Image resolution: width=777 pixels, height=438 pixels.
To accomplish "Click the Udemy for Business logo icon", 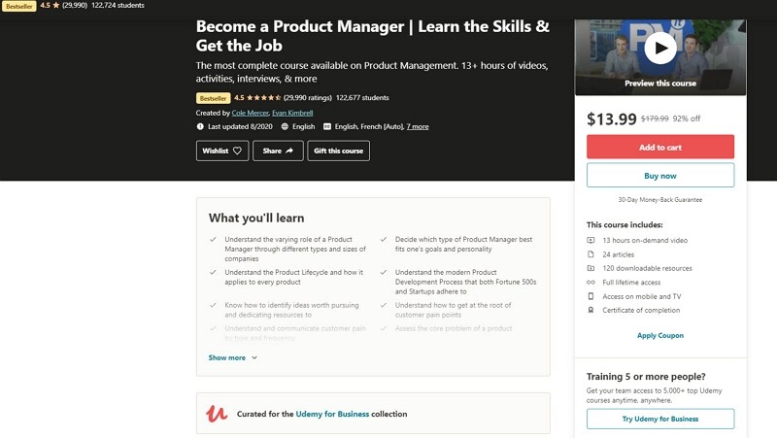I will click(x=217, y=414).
